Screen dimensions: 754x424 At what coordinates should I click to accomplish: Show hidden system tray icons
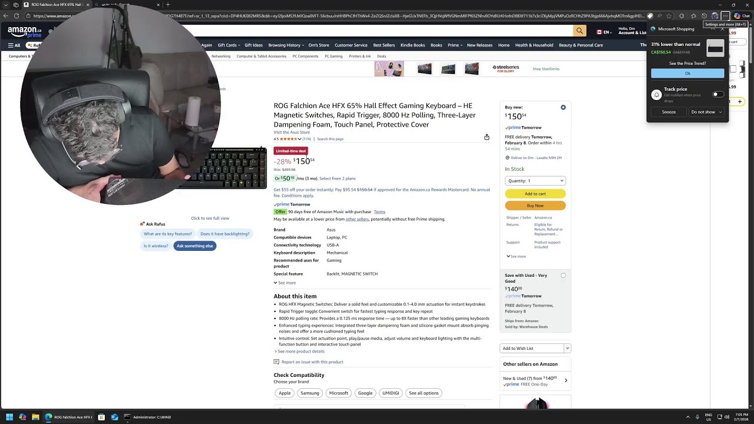pyautogui.click(x=688, y=417)
